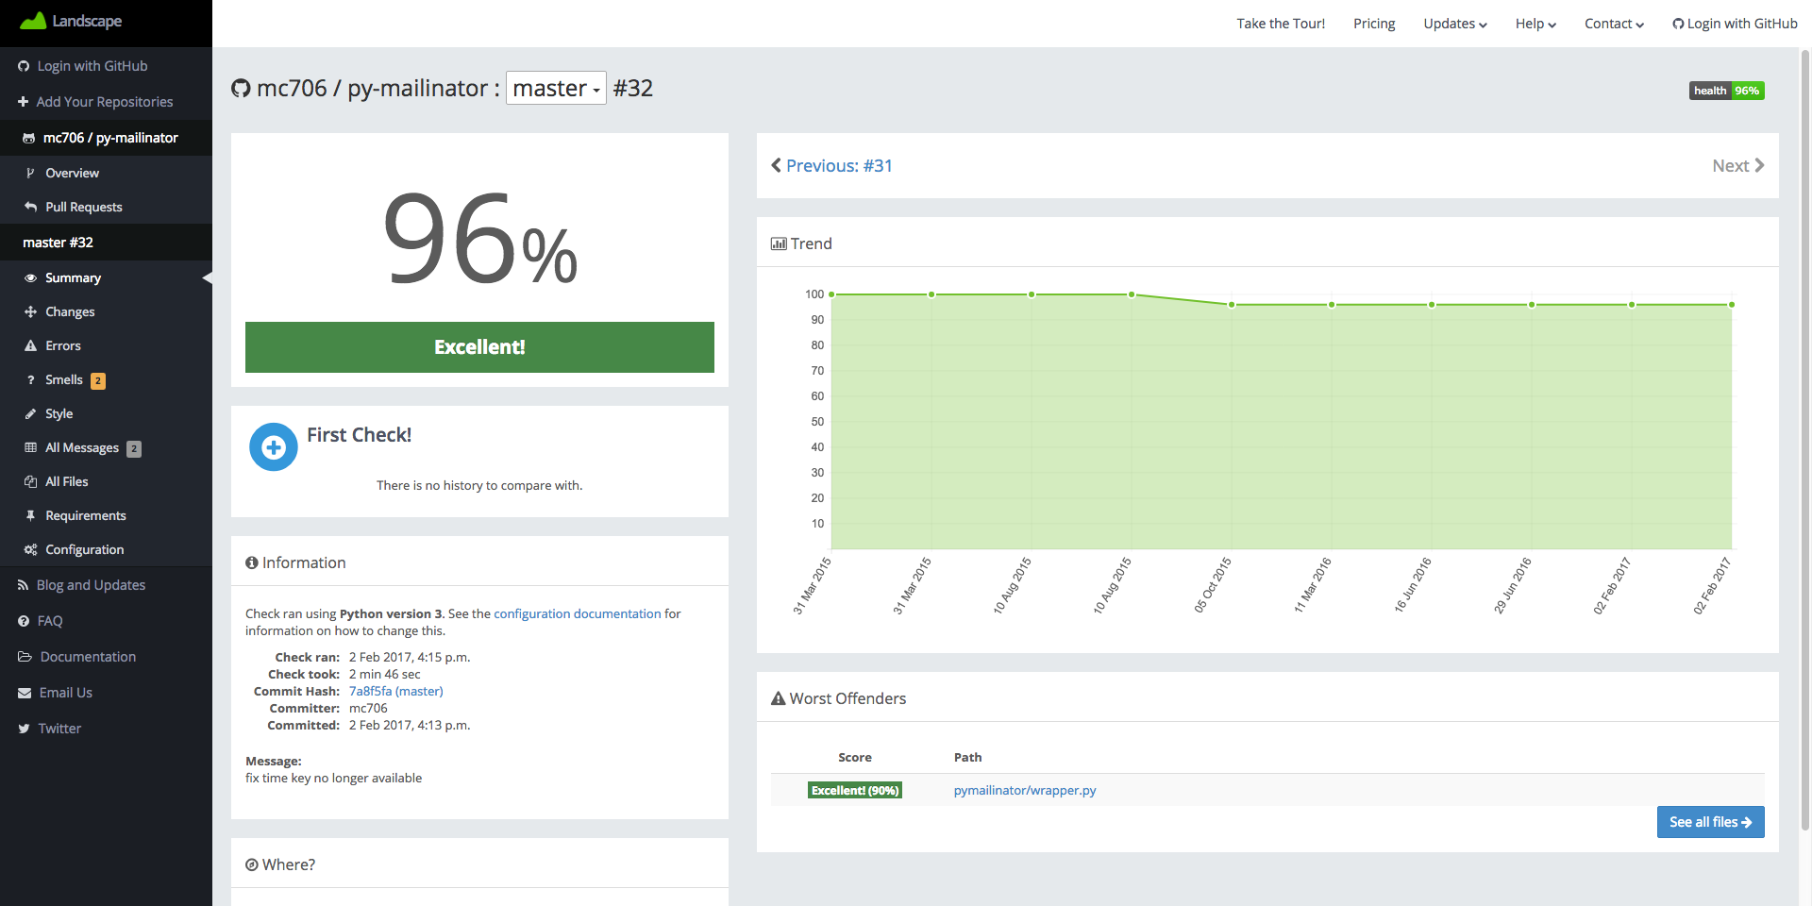This screenshot has height=906, width=1812.
Task: Open the configuration documentation link
Action: (578, 613)
